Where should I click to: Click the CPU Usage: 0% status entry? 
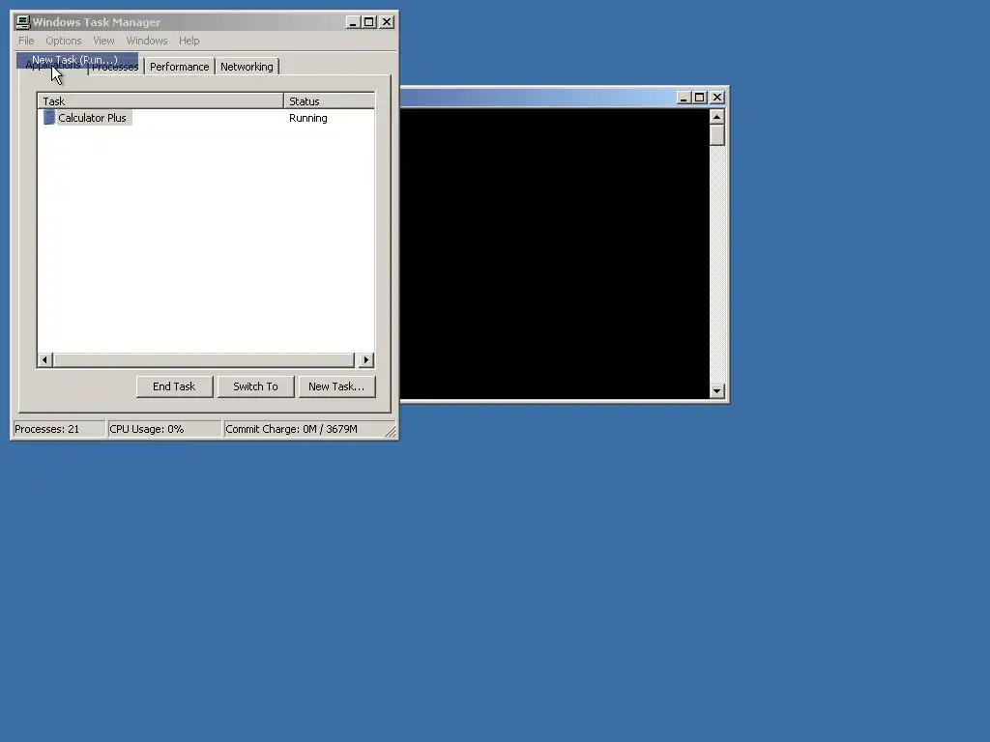click(164, 429)
